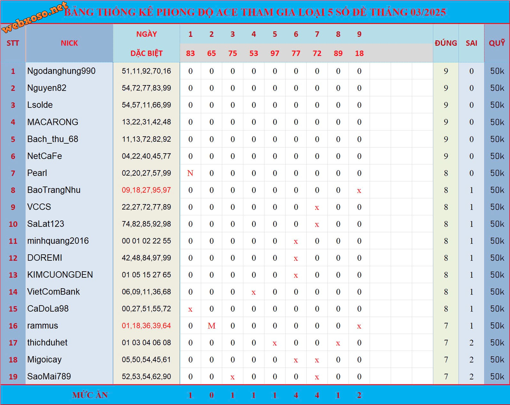510x405 pixels.
Task: Click the red N mark in Pearl row
Action: coord(190,173)
